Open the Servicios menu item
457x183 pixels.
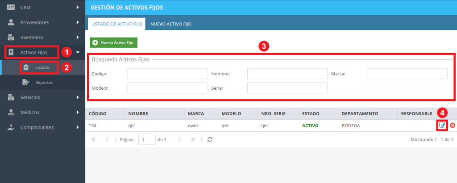click(42, 97)
